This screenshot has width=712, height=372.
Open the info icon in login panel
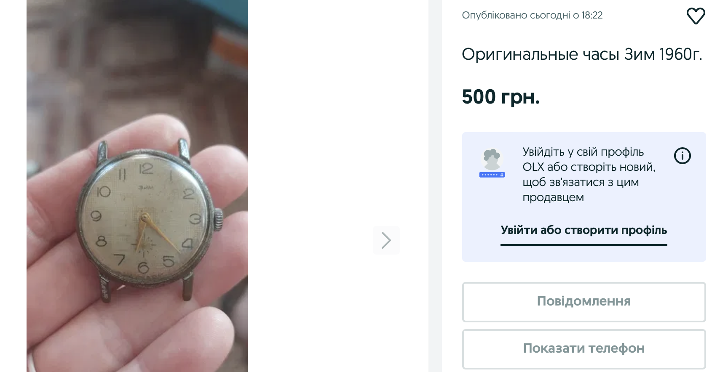pos(682,156)
